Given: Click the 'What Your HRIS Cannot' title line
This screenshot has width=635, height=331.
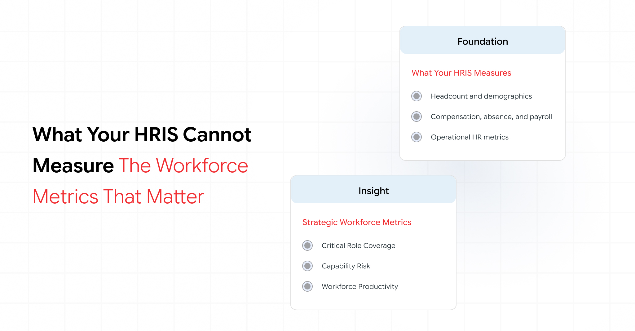Looking at the screenshot, I should click(142, 135).
